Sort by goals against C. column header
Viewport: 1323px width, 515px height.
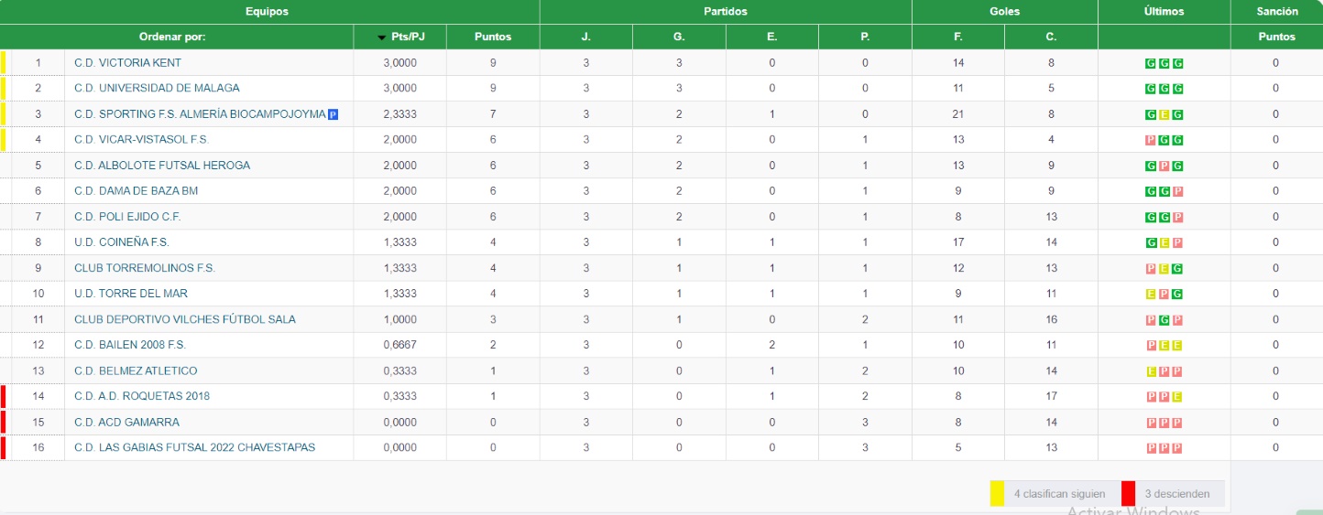[1051, 37]
